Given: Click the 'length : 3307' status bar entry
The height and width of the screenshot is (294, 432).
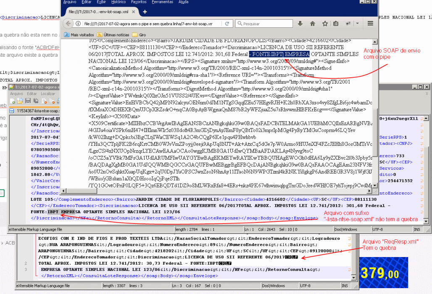Looking at the screenshot, I should click(114, 286).
